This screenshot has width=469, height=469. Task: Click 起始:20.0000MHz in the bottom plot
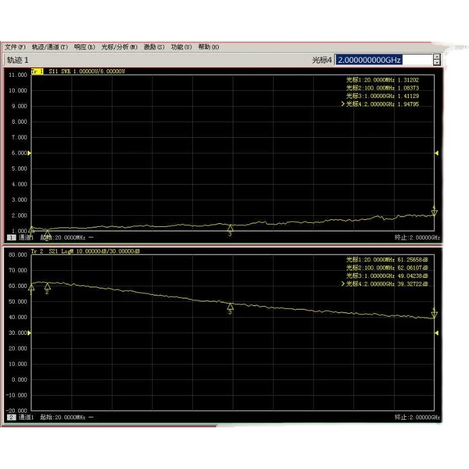(63, 417)
